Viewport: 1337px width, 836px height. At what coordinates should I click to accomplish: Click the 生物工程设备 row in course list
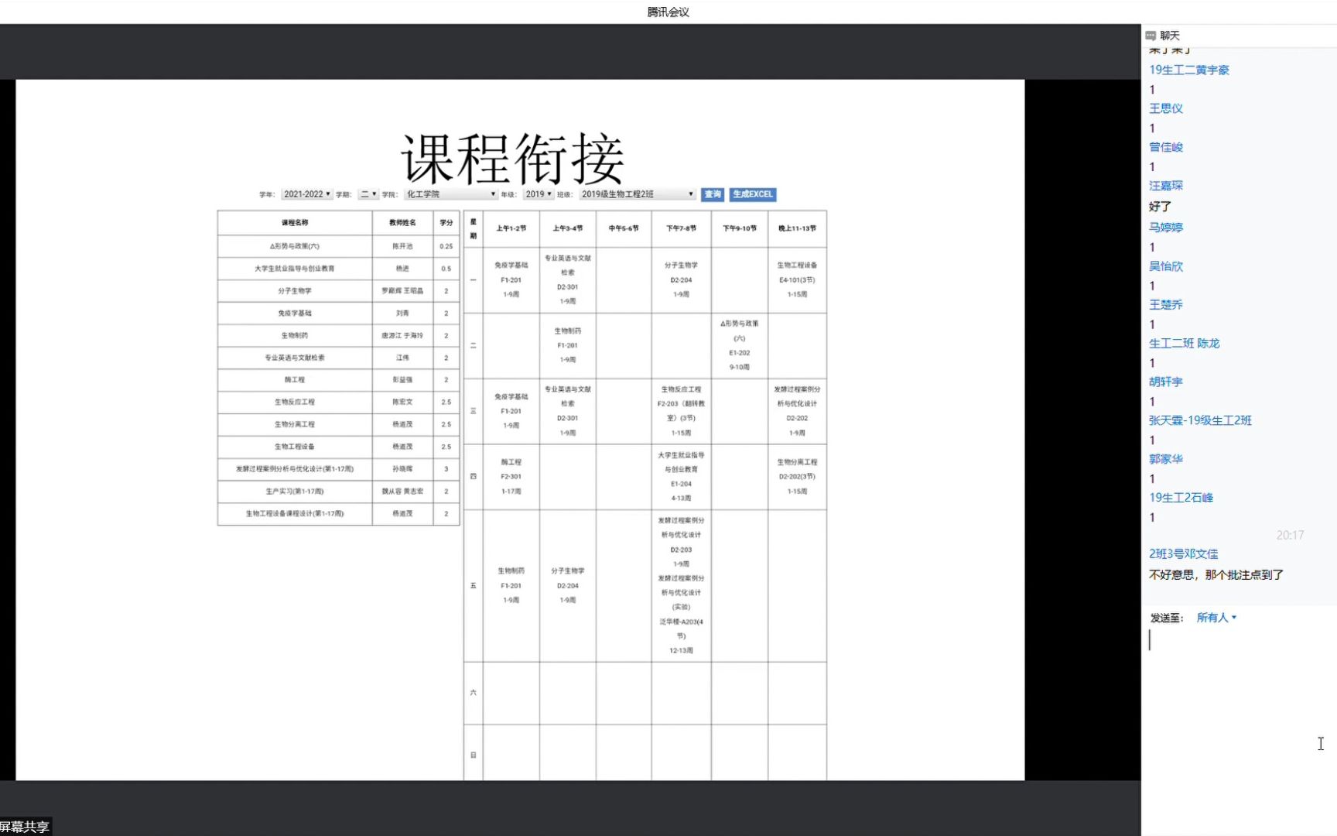pos(338,447)
